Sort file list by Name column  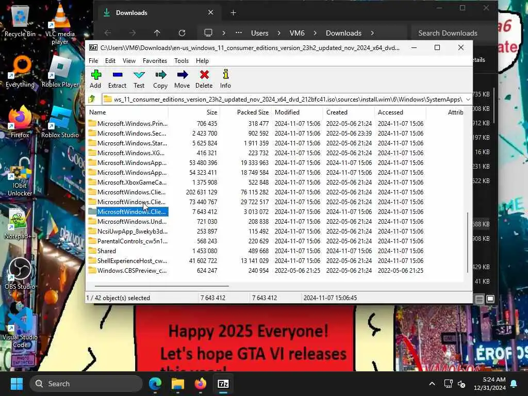tap(128, 112)
